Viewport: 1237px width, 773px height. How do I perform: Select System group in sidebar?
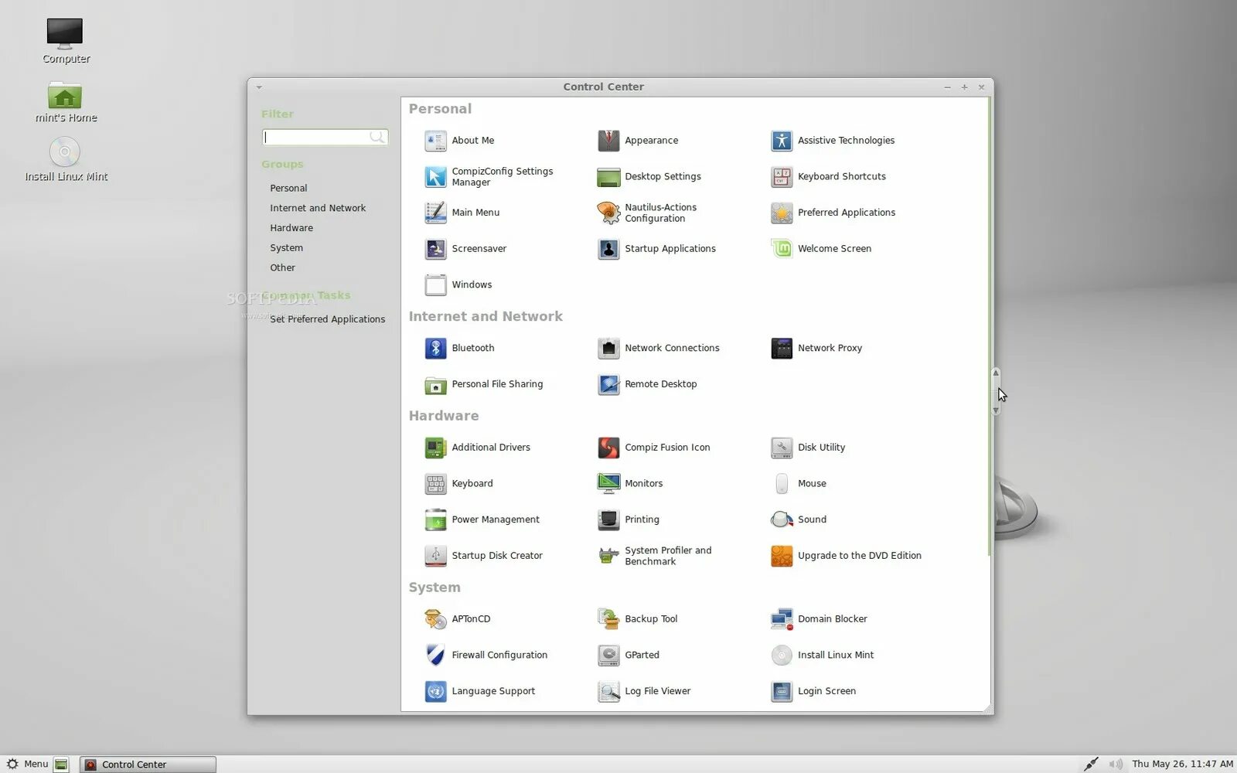pos(286,248)
